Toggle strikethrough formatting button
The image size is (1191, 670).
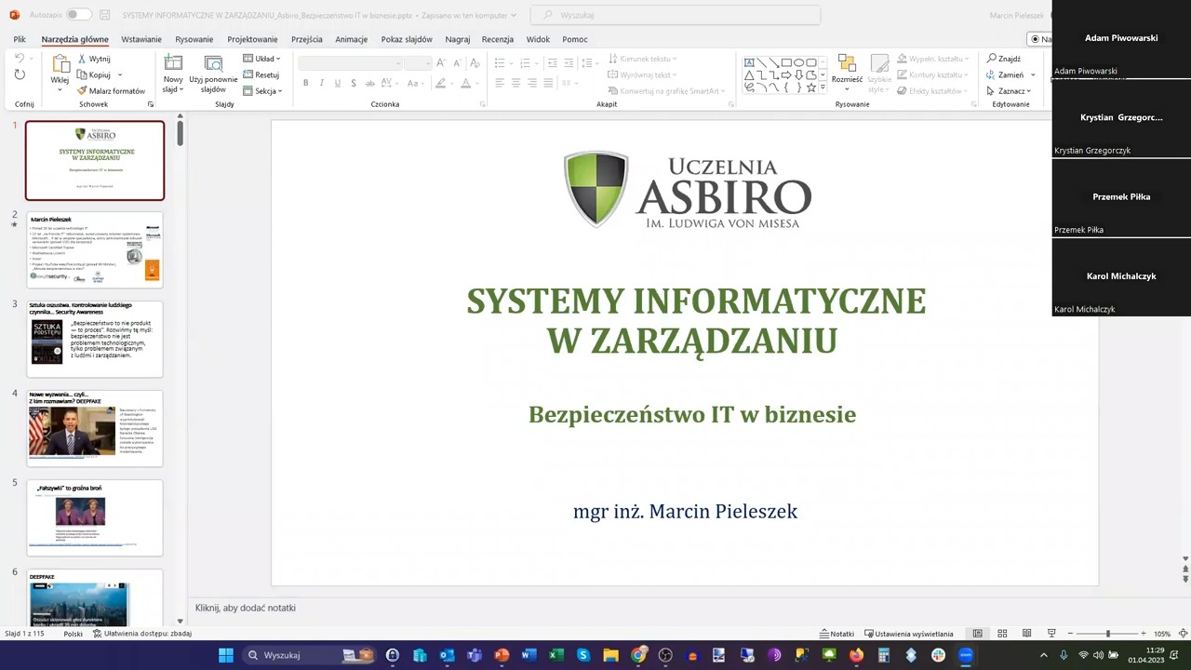tap(370, 83)
